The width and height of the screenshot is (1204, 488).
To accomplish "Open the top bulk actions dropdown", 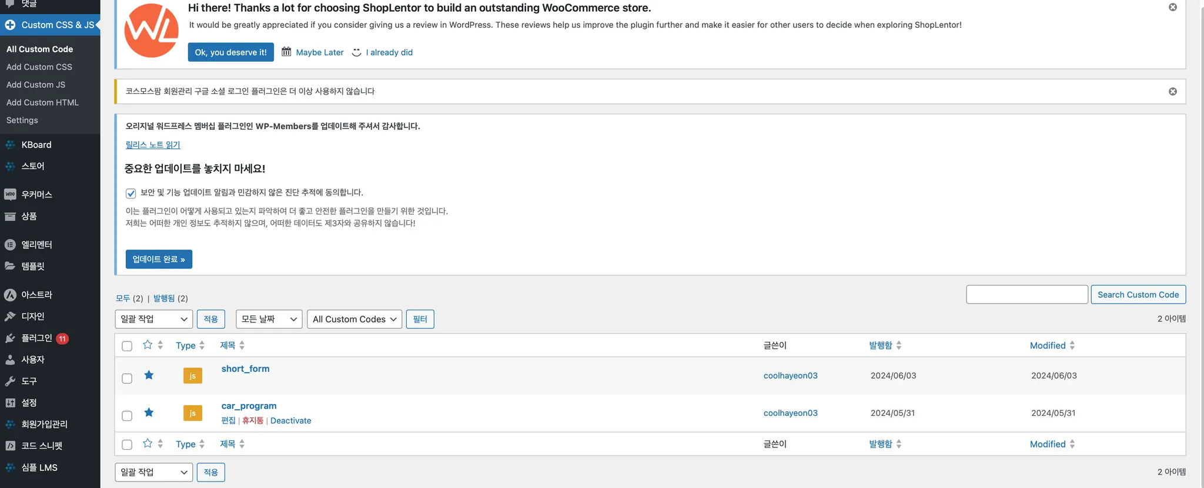I will click(153, 319).
